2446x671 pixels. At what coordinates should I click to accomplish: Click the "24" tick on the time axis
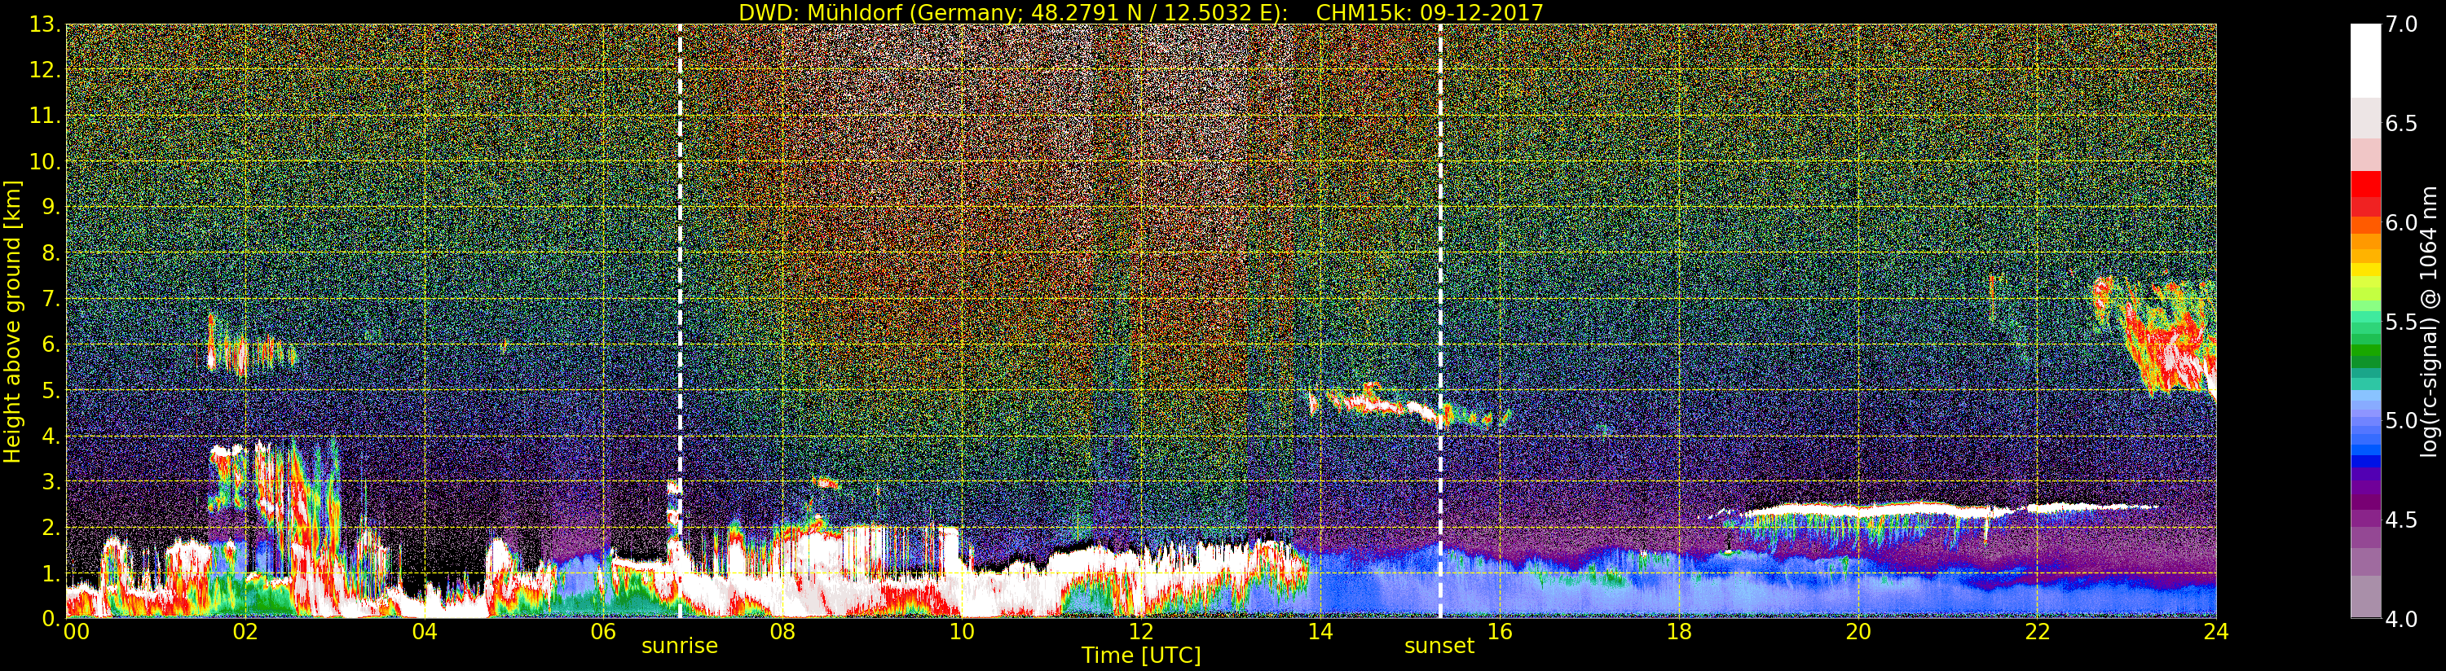point(2216,632)
